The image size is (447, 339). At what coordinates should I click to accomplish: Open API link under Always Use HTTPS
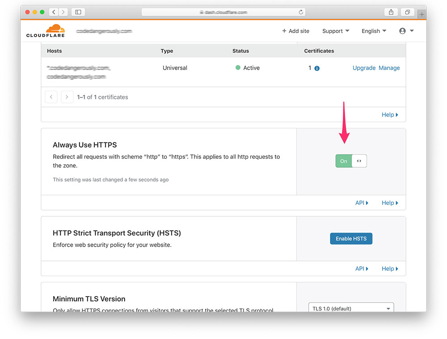[x=362, y=203]
